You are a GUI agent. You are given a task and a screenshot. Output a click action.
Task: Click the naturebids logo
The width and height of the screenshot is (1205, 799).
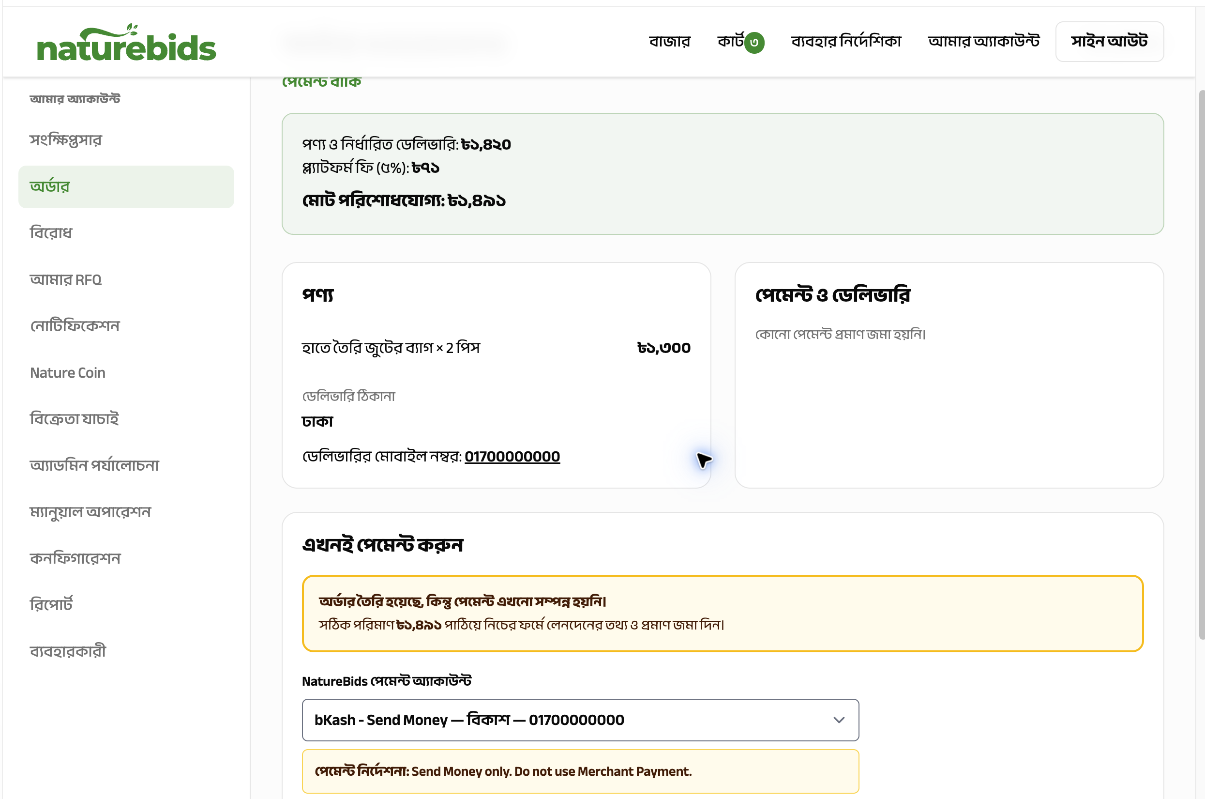click(126, 42)
